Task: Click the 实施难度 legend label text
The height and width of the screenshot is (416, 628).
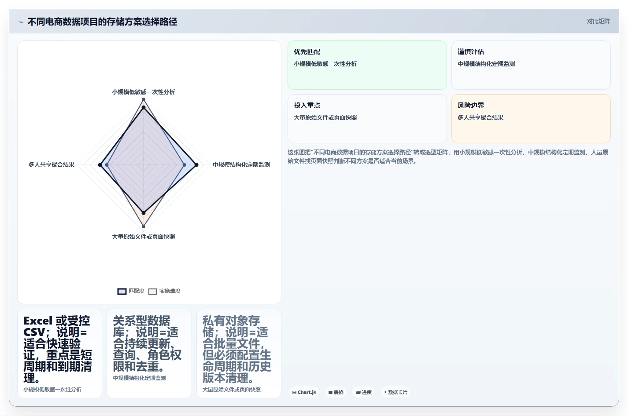Action: pos(170,291)
